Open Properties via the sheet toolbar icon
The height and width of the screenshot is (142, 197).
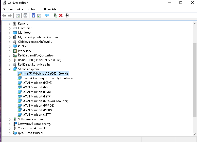pos(26,15)
